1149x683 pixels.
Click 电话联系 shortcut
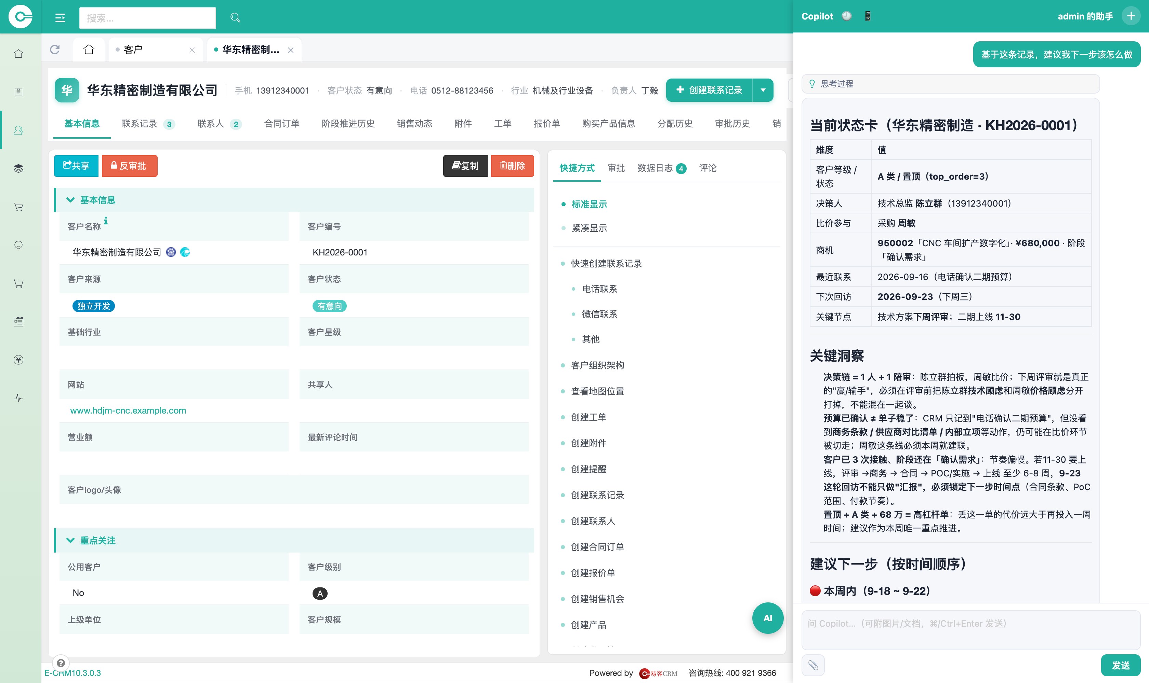599,289
